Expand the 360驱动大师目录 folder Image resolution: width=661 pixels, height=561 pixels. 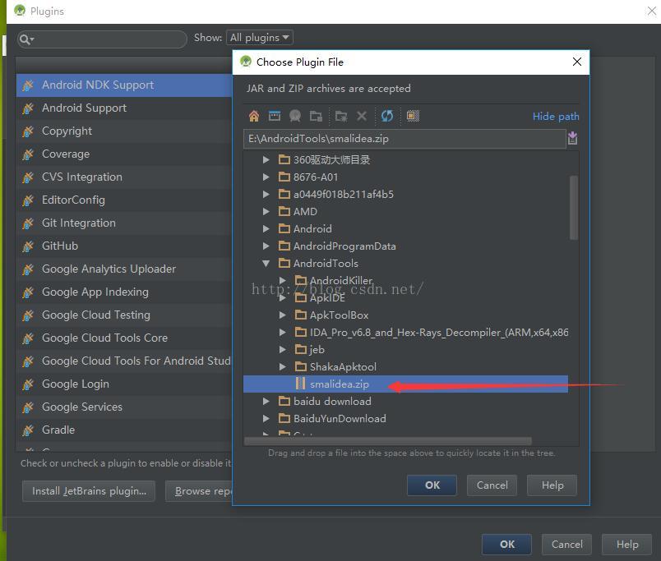[x=266, y=159]
